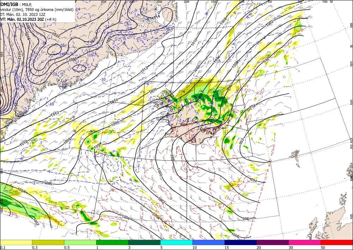The height and width of the screenshot is (250, 353).
Task: Click the "0.3" legend scale value
Action: 35,248
